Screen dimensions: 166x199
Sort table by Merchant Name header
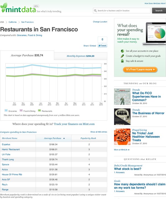[10, 138]
